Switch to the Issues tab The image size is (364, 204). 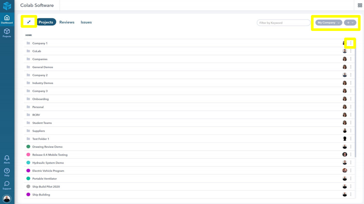click(86, 22)
